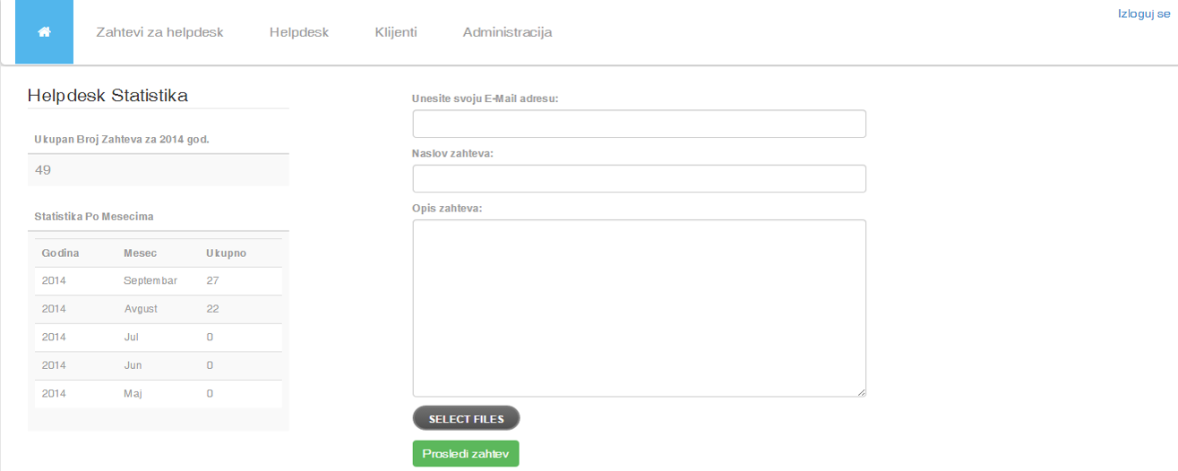The image size is (1178, 471).
Task: Focus the Naslov zahteva input field
Action: point(639,178)
